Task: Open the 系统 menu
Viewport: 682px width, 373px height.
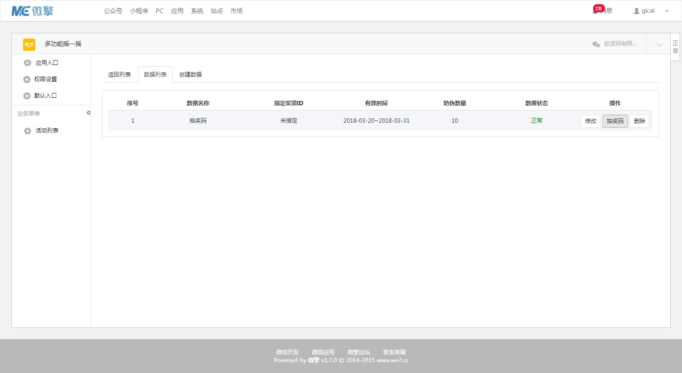Action: (197, 11)
